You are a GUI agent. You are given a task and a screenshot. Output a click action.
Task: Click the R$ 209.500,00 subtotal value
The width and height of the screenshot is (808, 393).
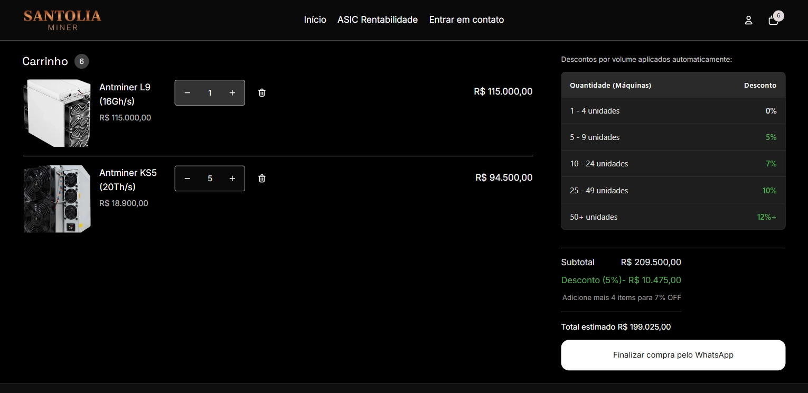651,262
